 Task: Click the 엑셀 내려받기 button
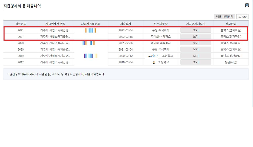coord(225,17)
